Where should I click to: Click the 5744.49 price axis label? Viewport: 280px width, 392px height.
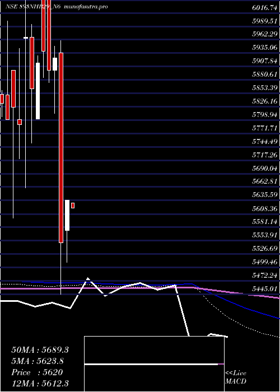coord(265,142)
